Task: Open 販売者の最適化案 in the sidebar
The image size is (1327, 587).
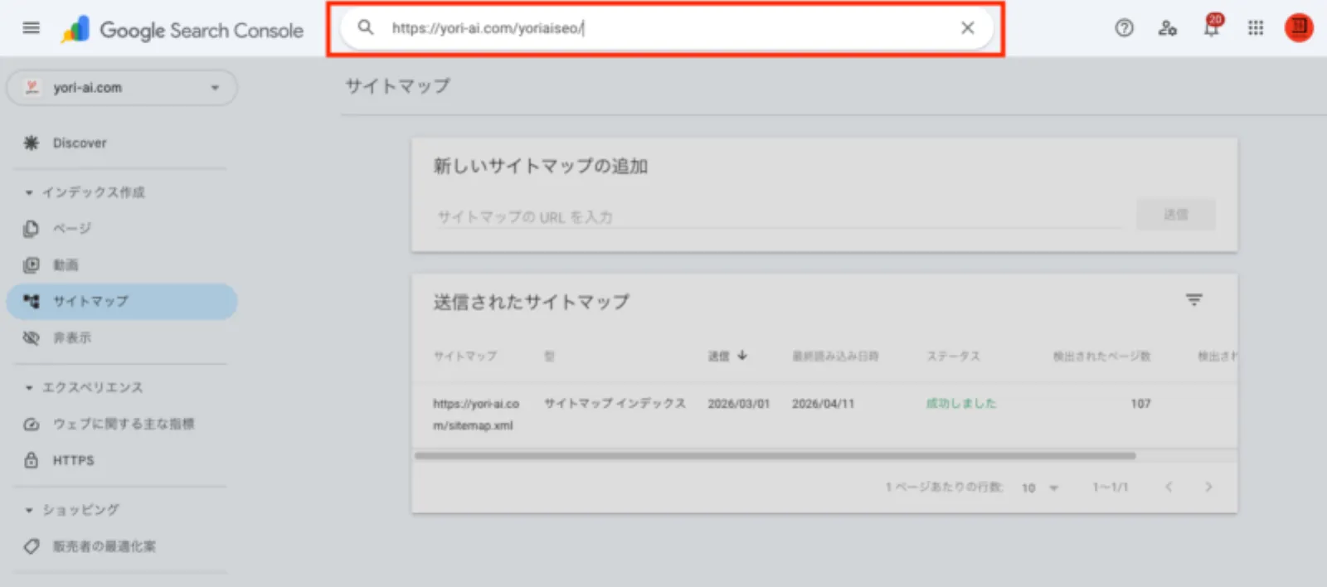Action: pyautogui.click(x=105, y=546)
